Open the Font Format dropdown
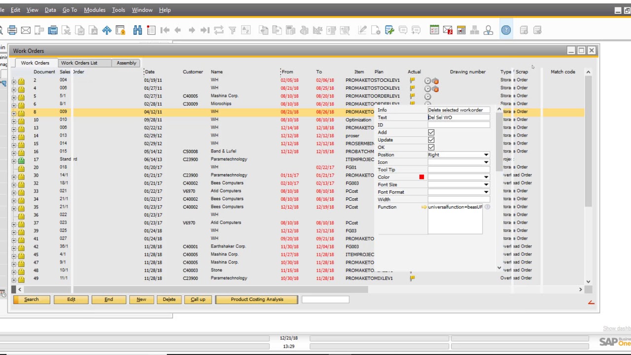The width and height of the screenshot is (631, 355). (x=486, y=192)
